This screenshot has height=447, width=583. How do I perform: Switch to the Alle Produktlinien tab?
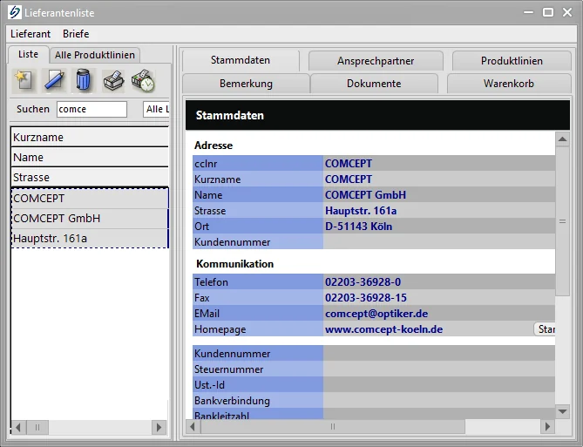[95, 55]
